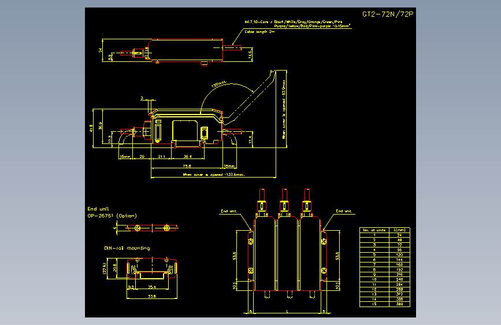Screen dimensions: 501x325
Task: Select unit number 15 in the table
Action: coord(374,304)
